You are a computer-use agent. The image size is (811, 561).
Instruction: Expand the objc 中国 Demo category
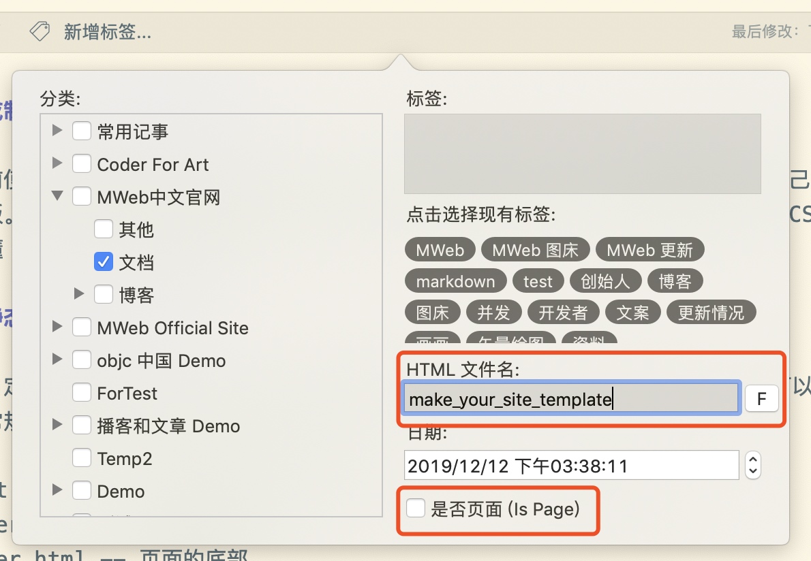[x=57, y=359]
